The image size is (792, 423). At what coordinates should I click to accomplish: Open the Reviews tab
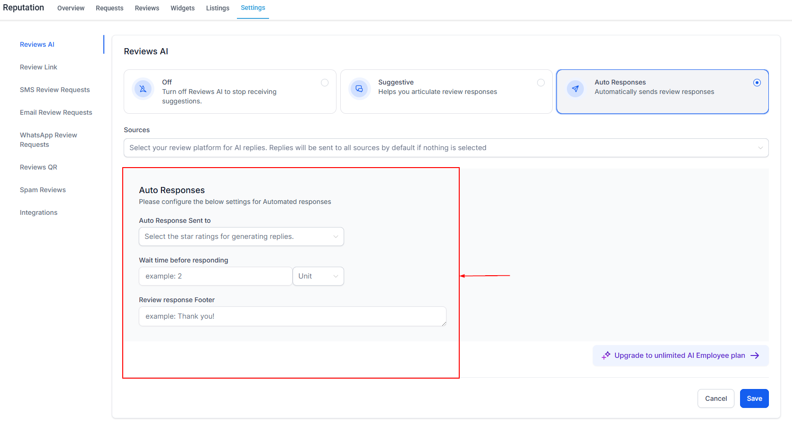[147, 8]
